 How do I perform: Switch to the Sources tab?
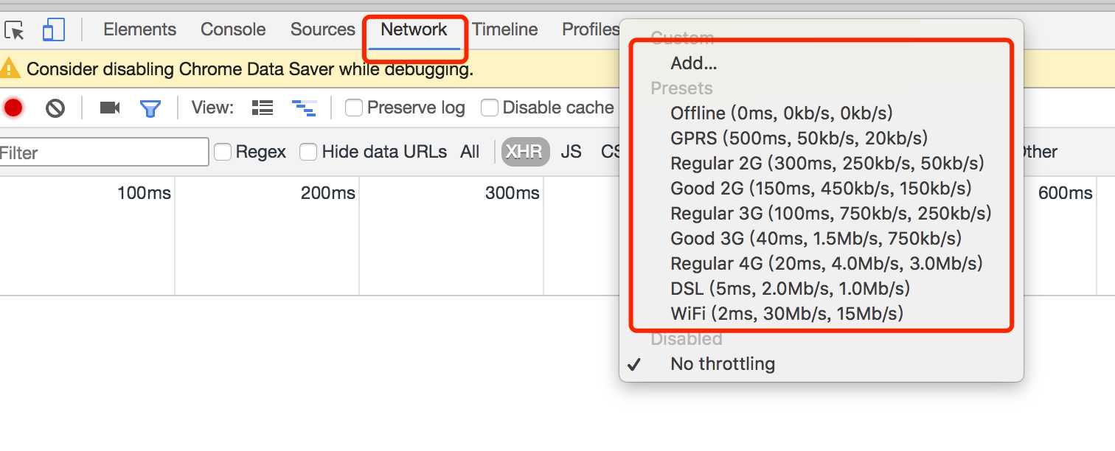pos(322,29)
